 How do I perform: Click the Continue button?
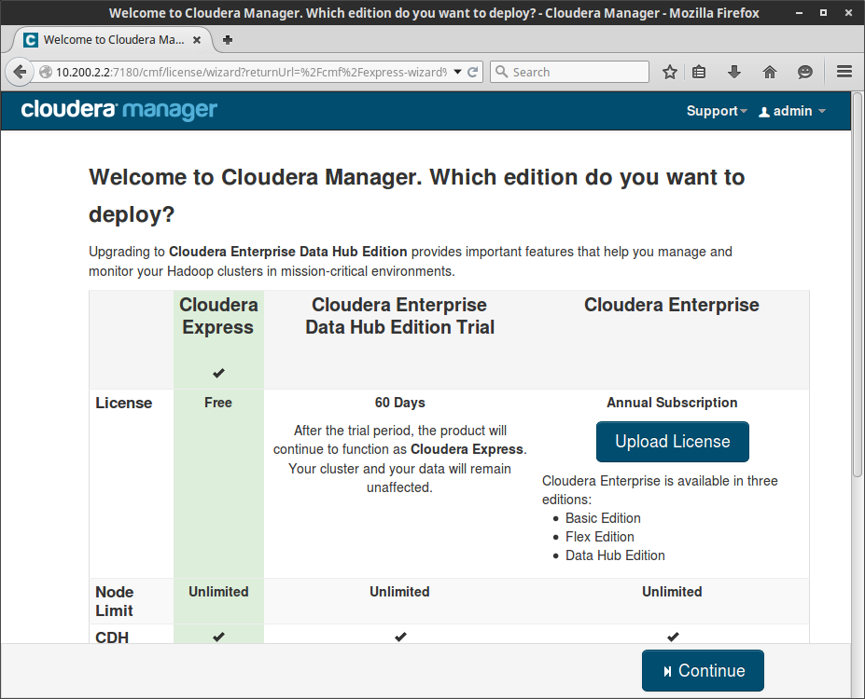click(x=703, y=670)
